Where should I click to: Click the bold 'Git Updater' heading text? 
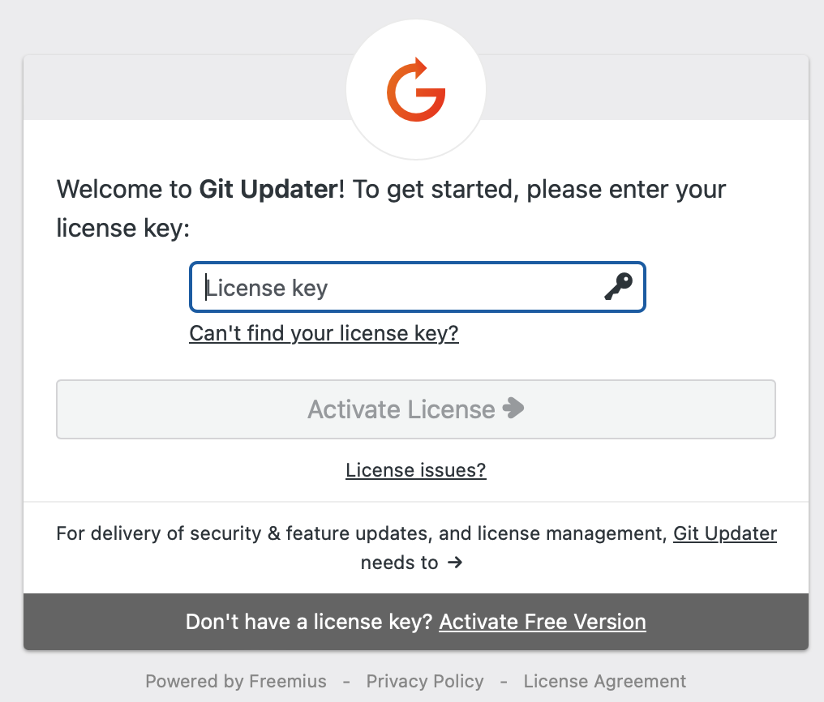[268, 189]
